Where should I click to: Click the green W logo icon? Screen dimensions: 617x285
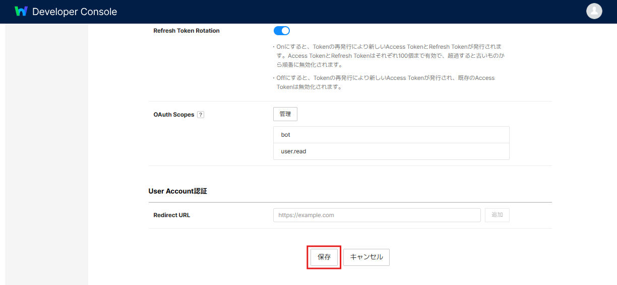(x=21, y=11)
